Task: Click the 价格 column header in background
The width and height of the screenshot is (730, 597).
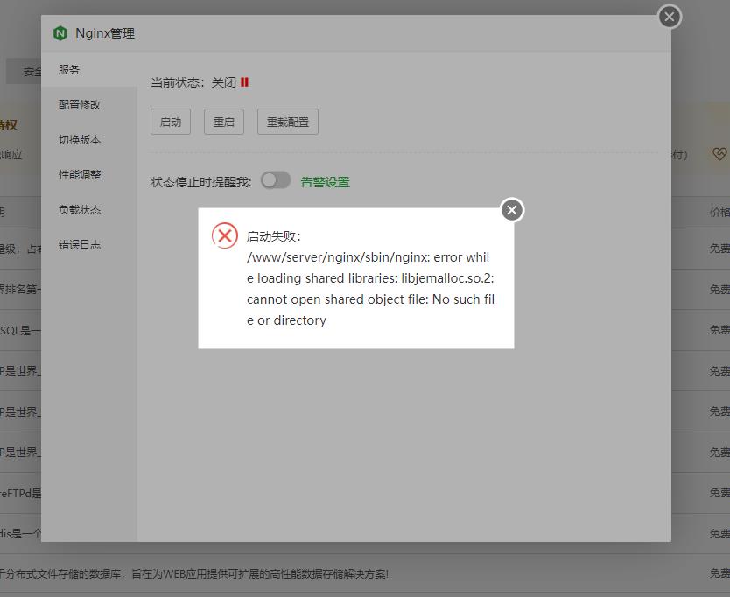Action: tap(719, 212)
